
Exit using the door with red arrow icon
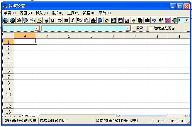[174, 20]
